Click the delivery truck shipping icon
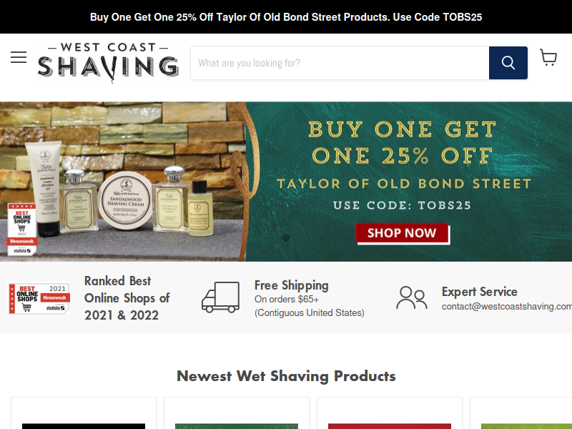This screenshot has width=572, height=429. pos(221,297)
